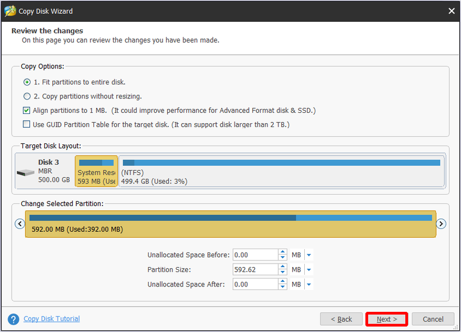Open unit dropdown for Unallocated Space After
Image resolution: width=461 pixels, height=332 pixels.
309,284
